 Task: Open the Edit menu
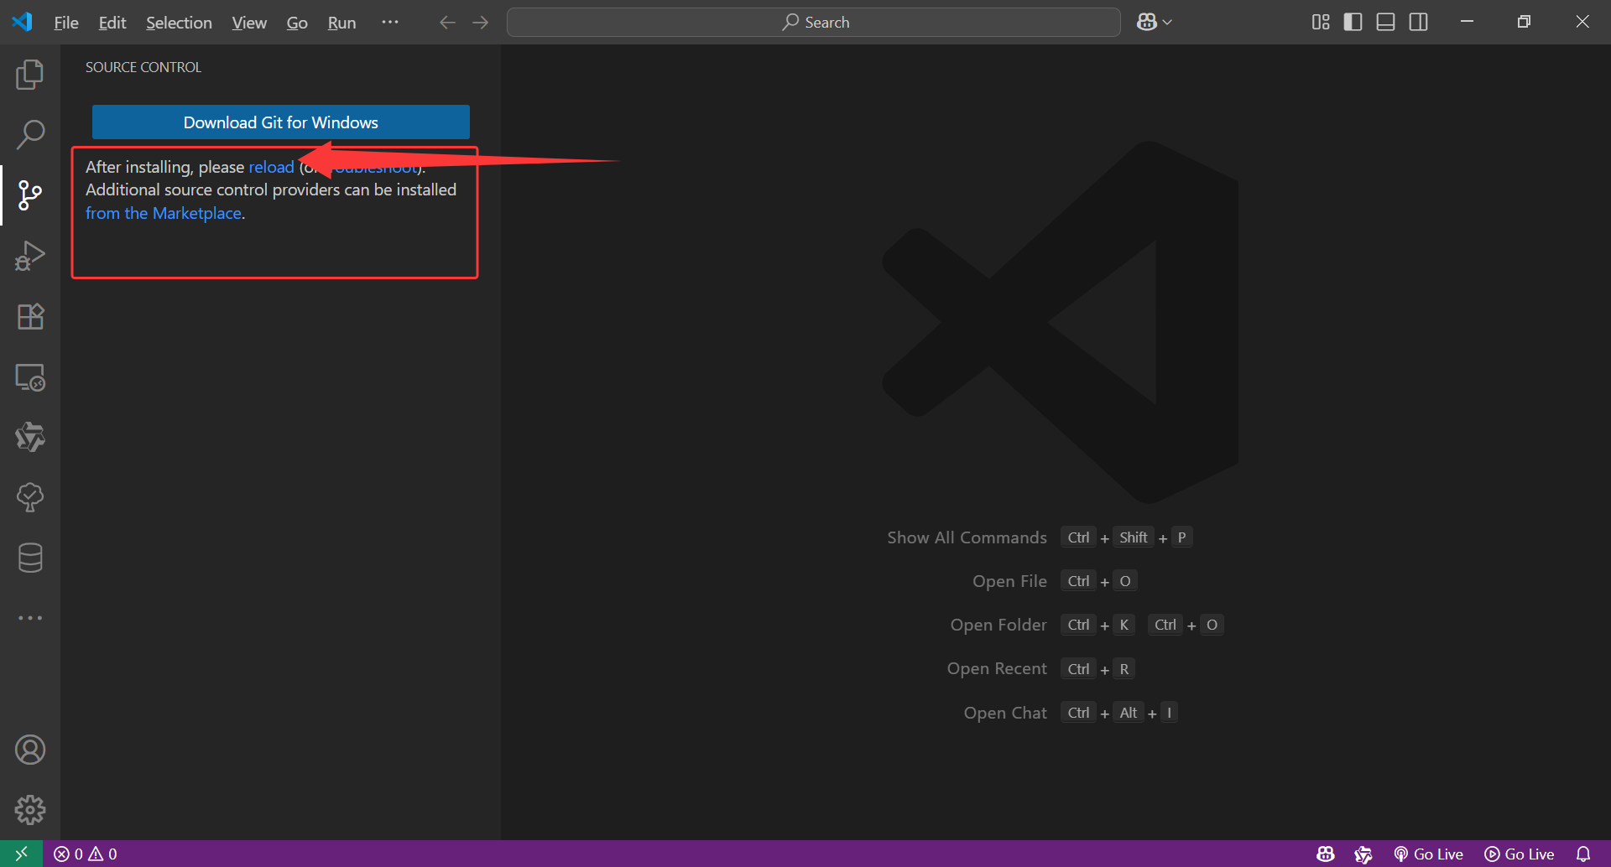pos(112,23)
